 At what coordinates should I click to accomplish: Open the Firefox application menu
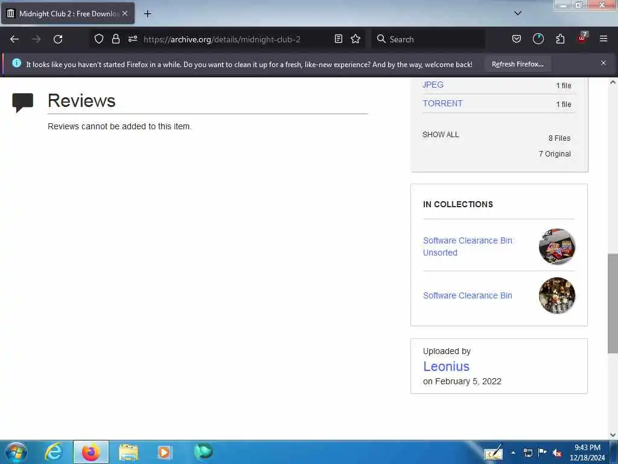[x=604, y=39]
